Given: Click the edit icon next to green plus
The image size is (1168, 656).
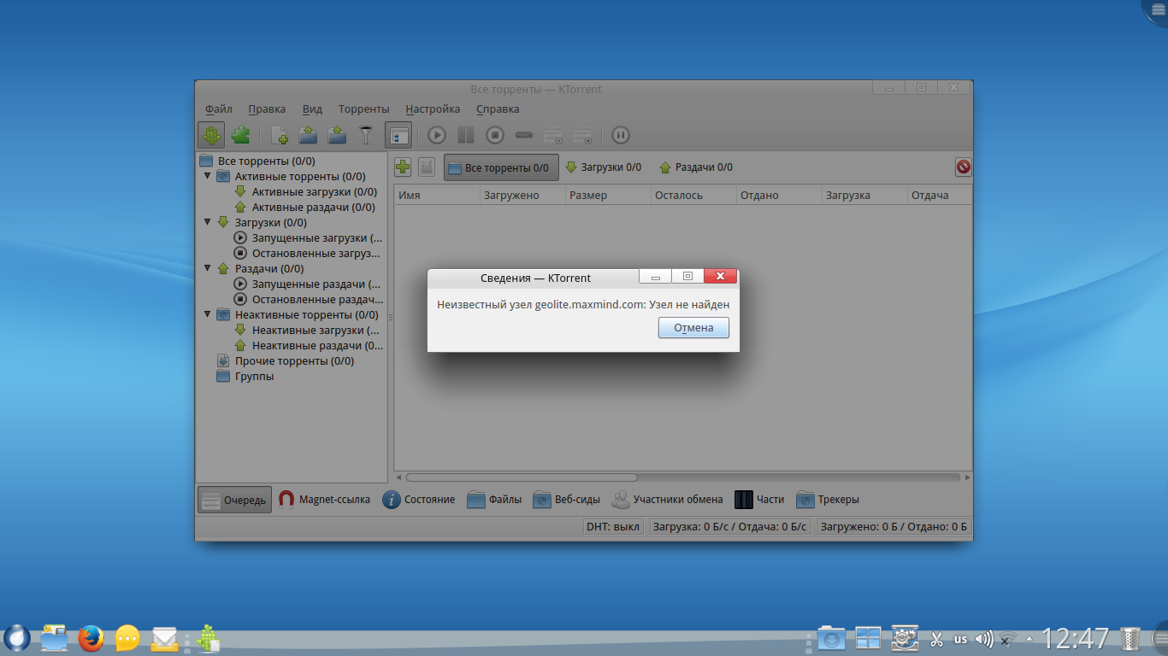Looking at the screenshot, I should pos(427,167).
